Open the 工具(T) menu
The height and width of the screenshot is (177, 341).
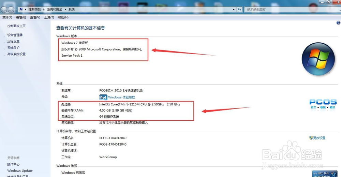click(49, 17)
